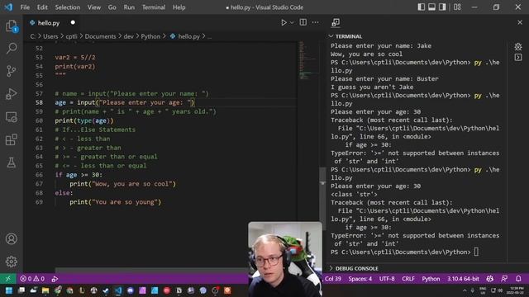Open the Source Control view
529x297 pixels.
[x=11, y=71]
